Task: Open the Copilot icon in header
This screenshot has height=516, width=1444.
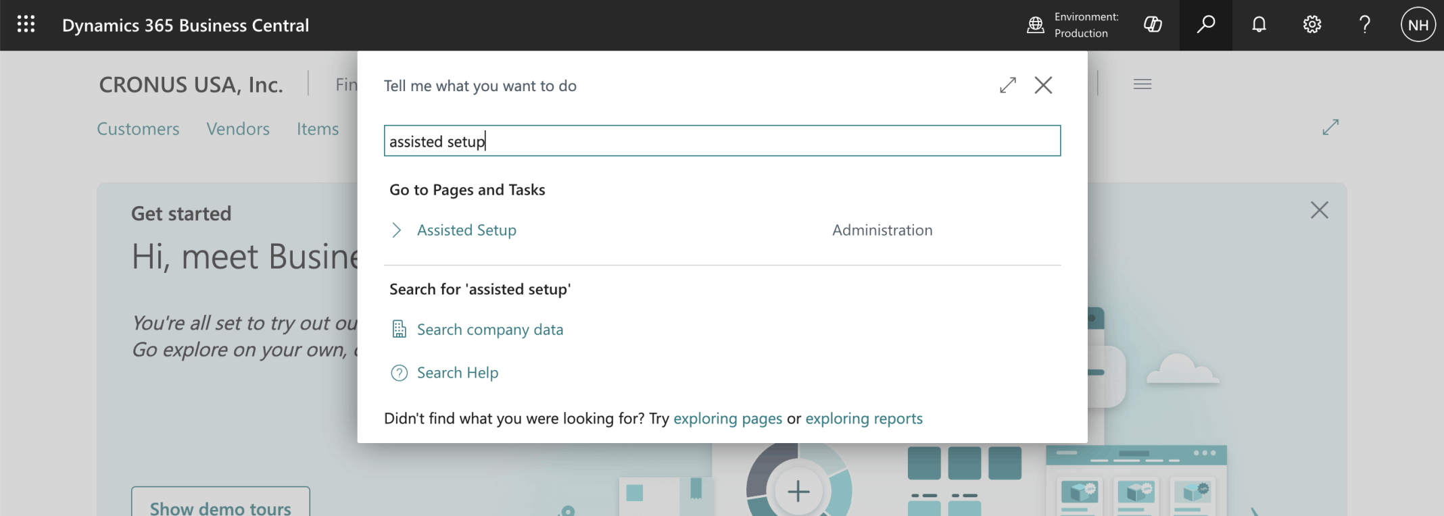Action: (1153, 25)
